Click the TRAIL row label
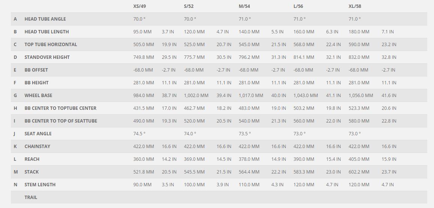Viewport: 434px width, 208px height. [x=31, y=198]
